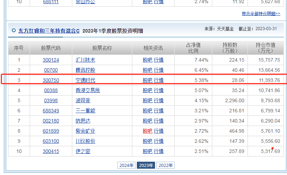This screenshot has width=287, height=175.
Task: Open 股吧 for 宁德时代
Action: pos(148,80)
